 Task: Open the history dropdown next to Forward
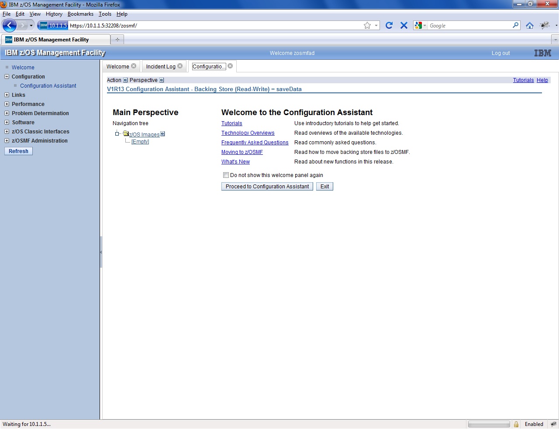pos(31,26)
